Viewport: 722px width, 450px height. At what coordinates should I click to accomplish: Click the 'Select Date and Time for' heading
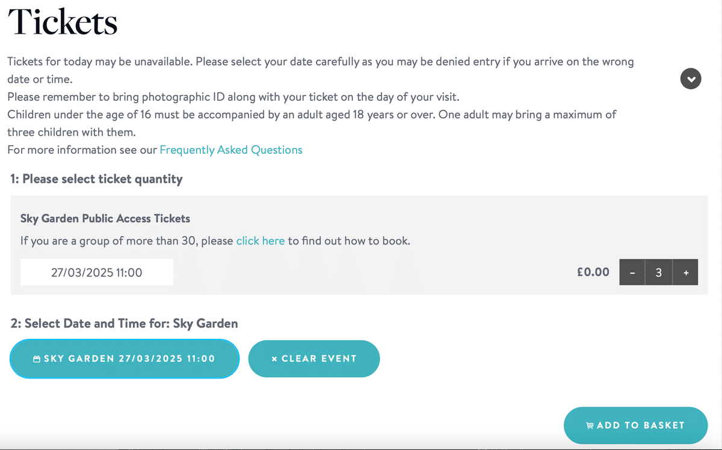pos(124,323)
